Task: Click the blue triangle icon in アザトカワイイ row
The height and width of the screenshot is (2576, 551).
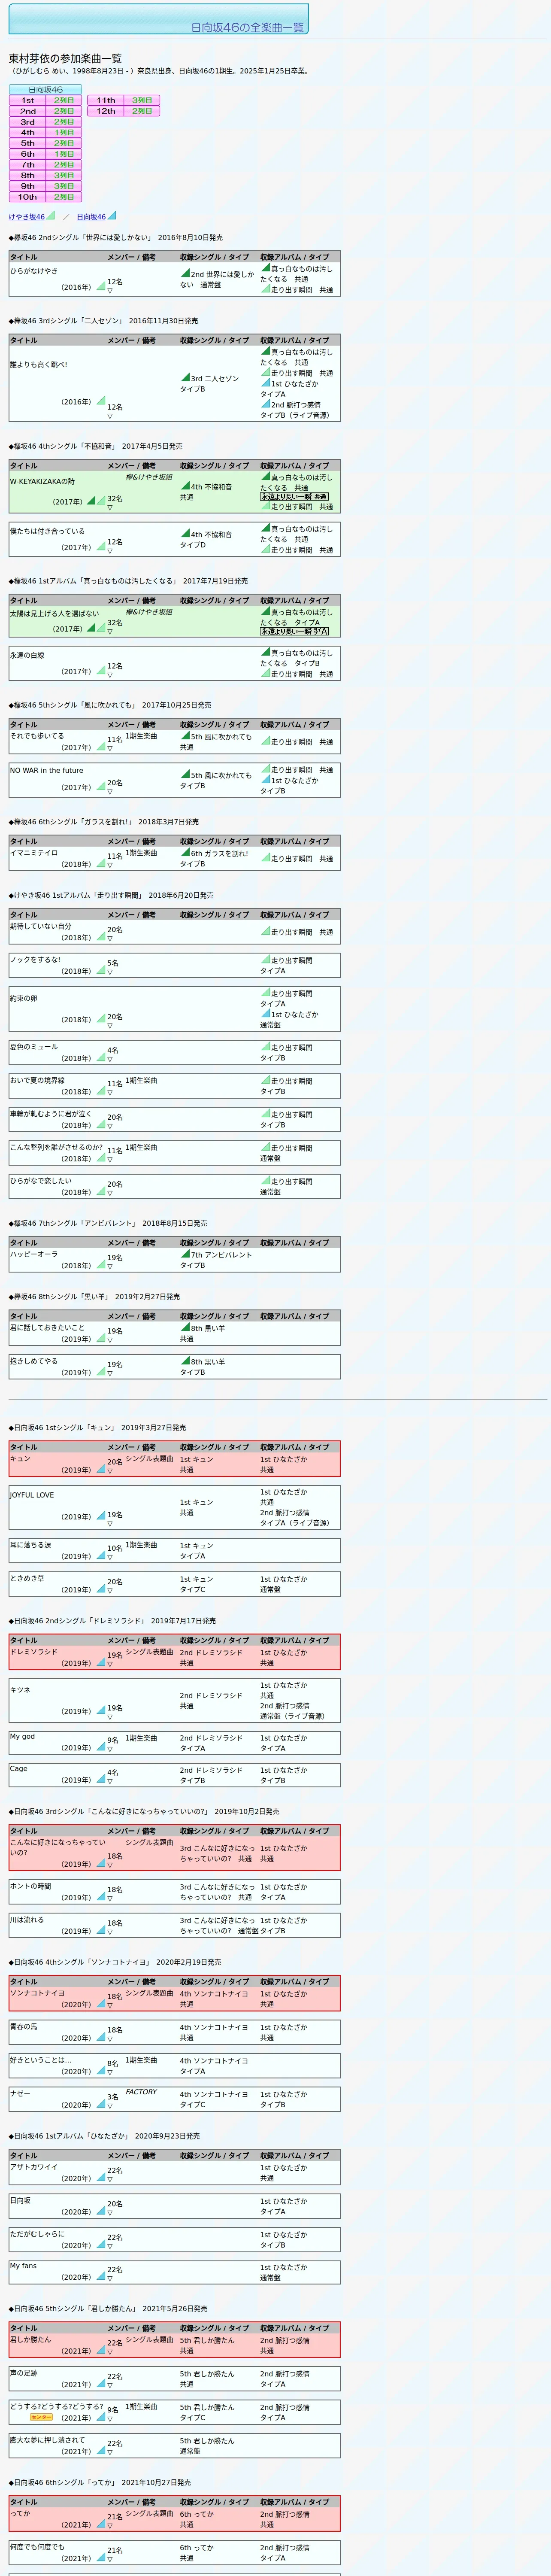Action: point(100,2178)
